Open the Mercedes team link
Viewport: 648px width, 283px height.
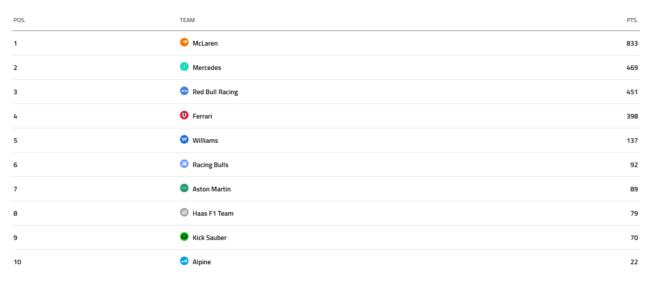[207, 68]
